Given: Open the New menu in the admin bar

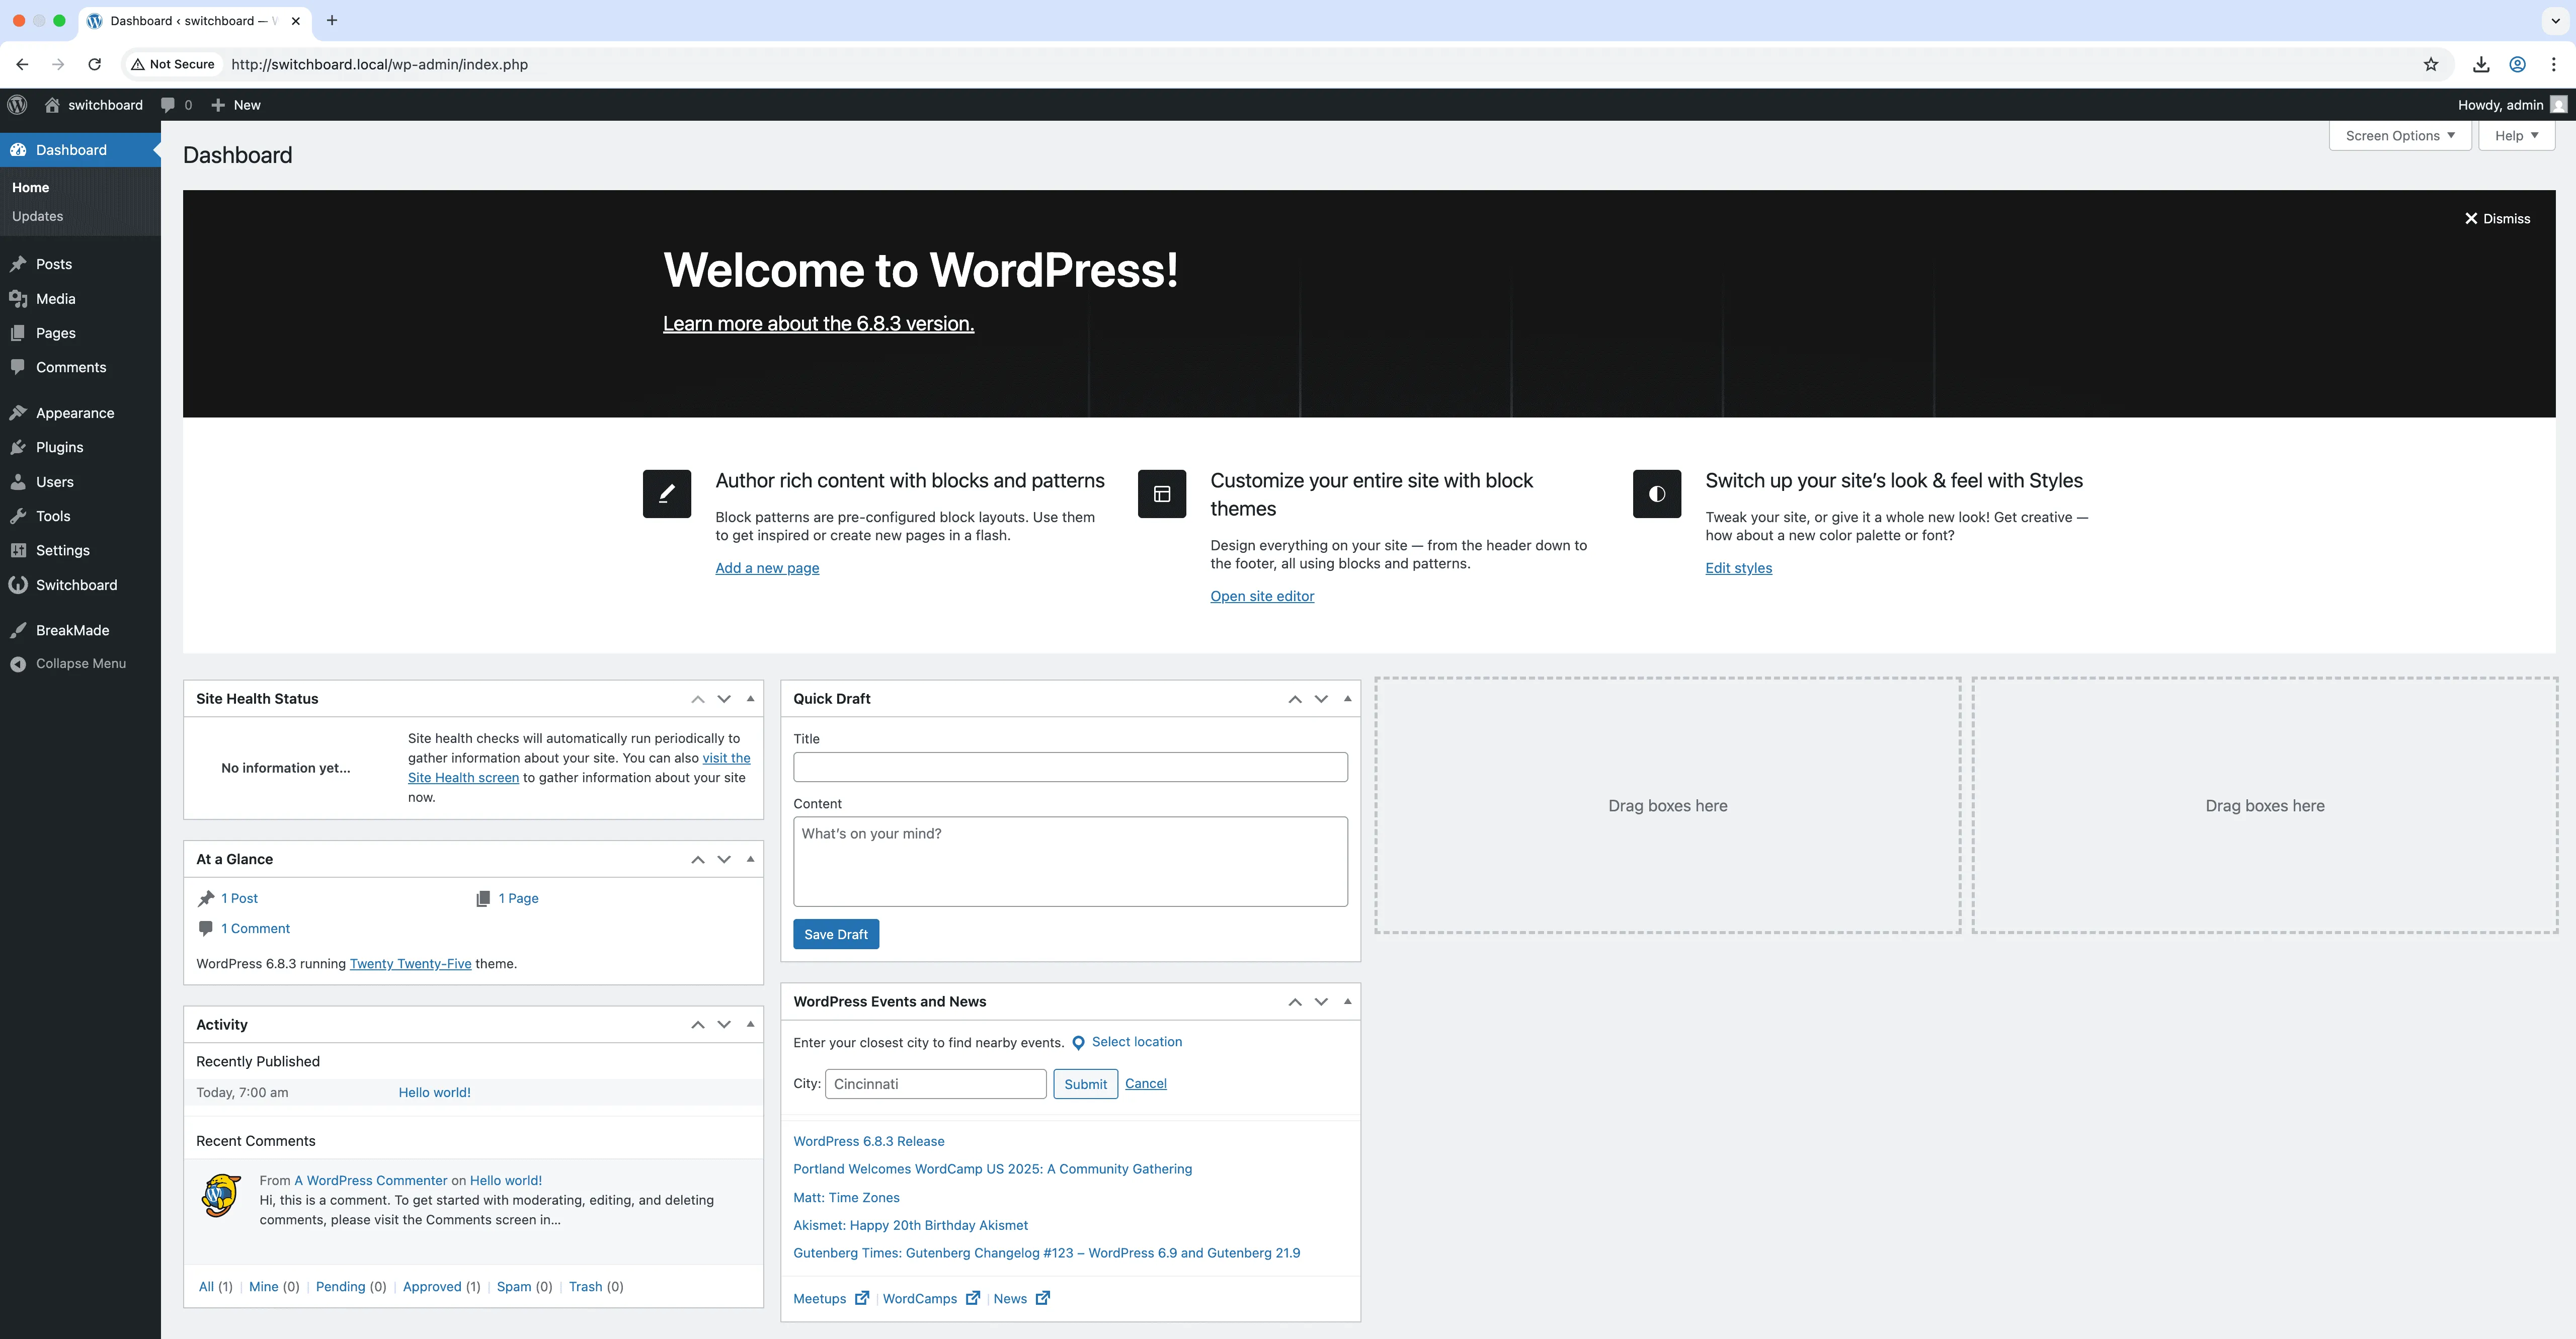Looking at the screenshot, I should [236, 104].
